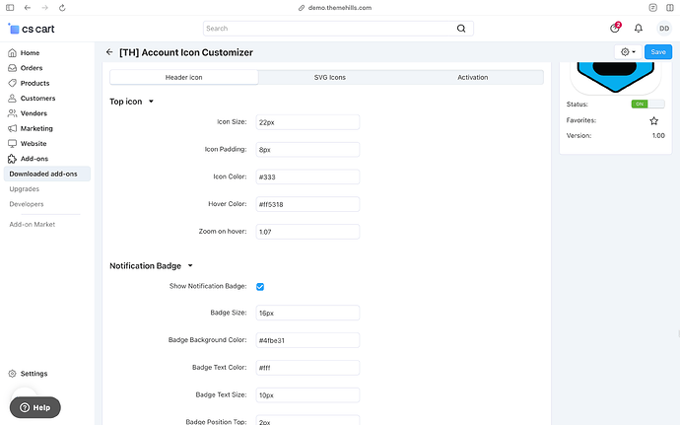Click the Save button

pos(658,52)
